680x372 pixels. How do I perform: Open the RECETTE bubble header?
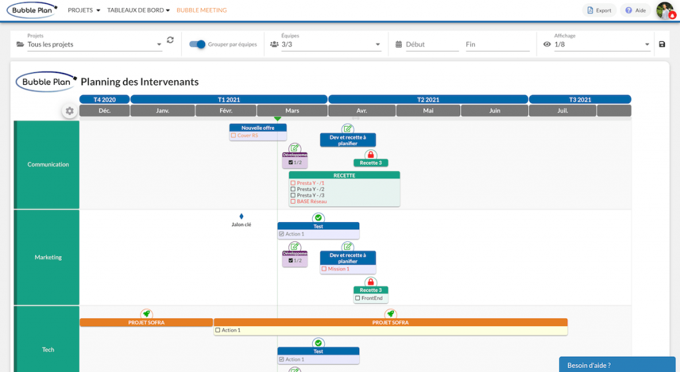point(345,175)
